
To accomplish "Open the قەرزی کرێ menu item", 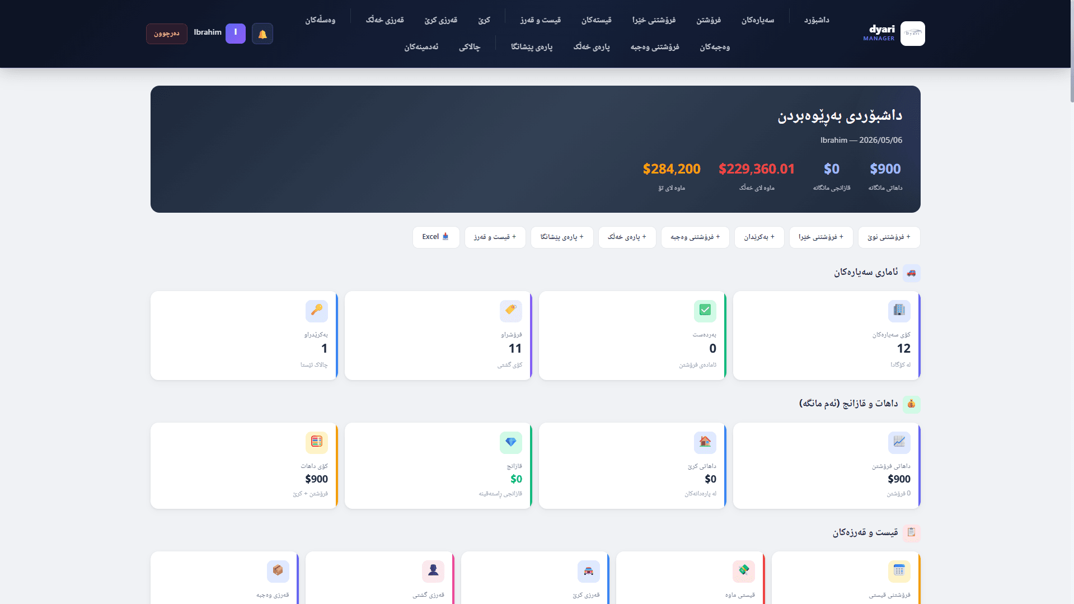I will (440, 20).
